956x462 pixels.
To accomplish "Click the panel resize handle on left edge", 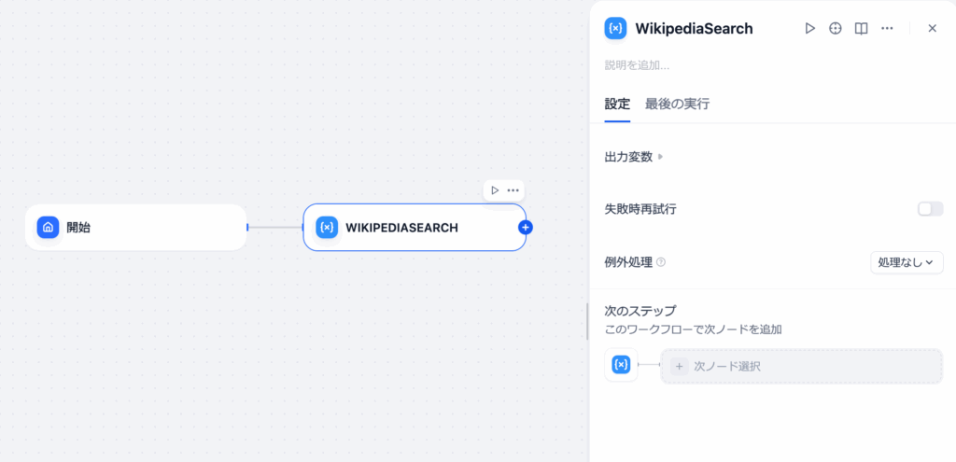I will (587, 321).
